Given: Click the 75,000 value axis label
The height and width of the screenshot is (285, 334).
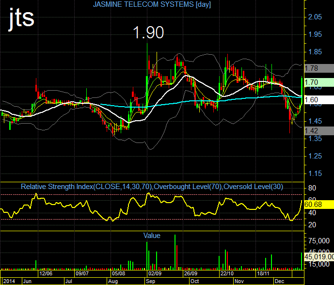Looking at the screenshot, I should coord(319,241).
